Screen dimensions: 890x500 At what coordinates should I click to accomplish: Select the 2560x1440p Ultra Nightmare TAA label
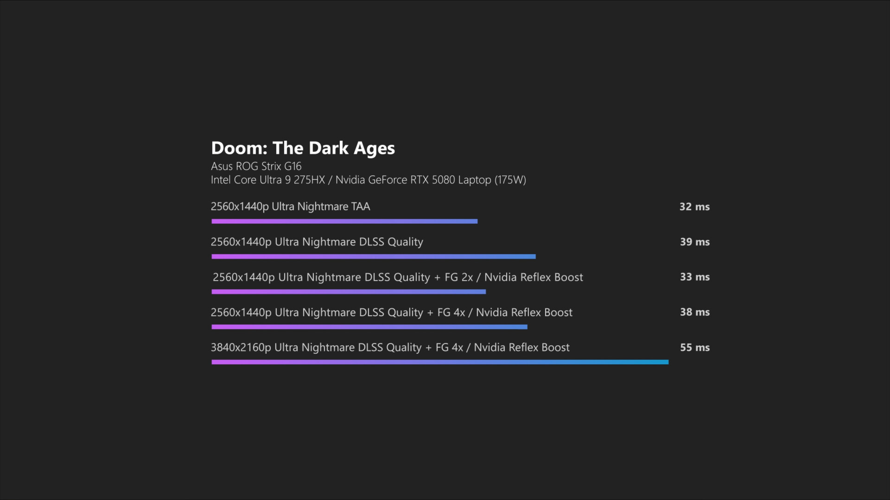point(290,206)
